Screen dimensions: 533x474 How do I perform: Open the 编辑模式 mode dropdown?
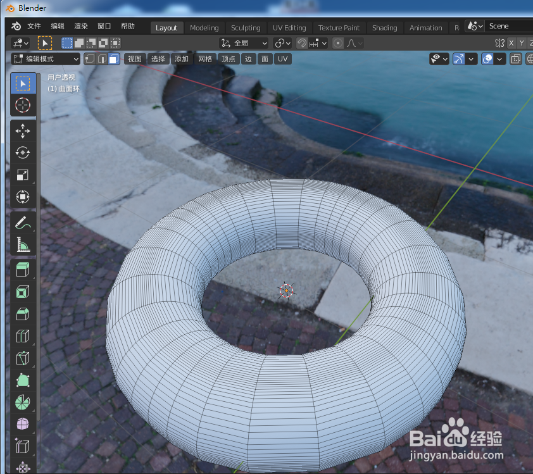coord(43,58)
